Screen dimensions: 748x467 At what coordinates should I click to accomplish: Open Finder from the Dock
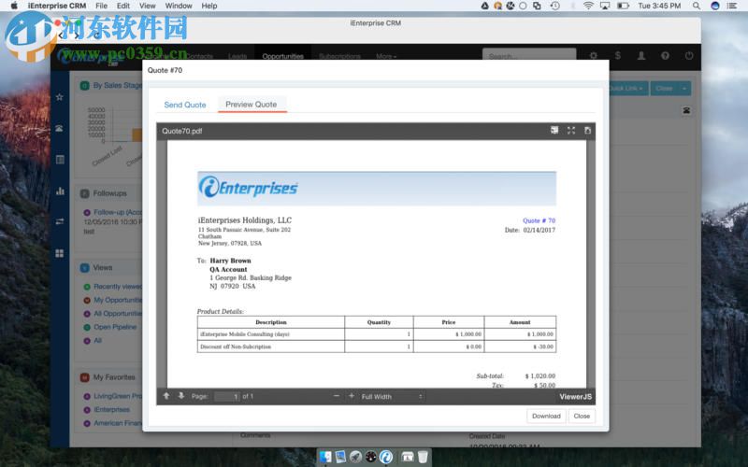tap(325, 457)
